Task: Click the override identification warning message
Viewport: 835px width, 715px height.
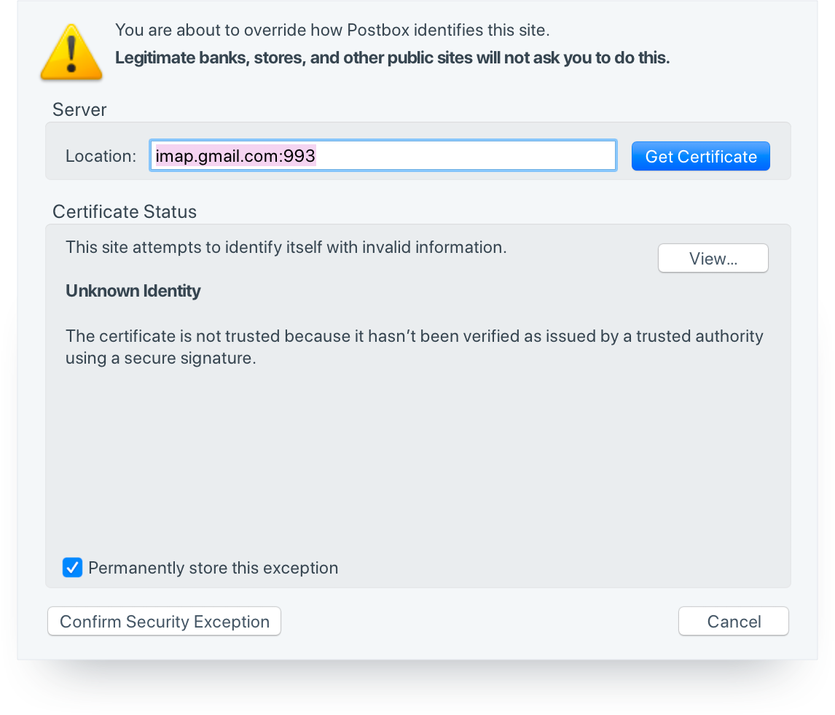Action: click(332, 30)
